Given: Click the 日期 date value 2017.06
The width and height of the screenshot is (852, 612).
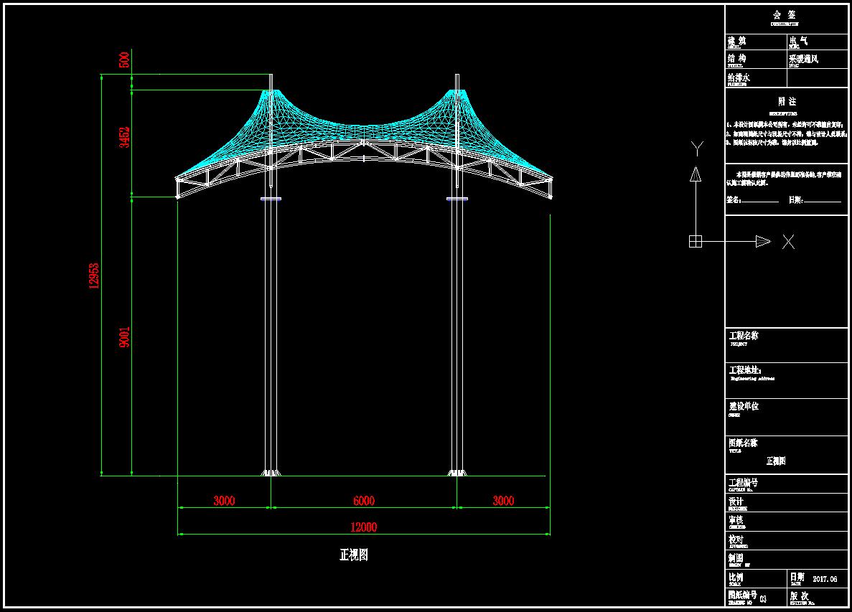Looking at the screenshot, I should tap(825, 578).
